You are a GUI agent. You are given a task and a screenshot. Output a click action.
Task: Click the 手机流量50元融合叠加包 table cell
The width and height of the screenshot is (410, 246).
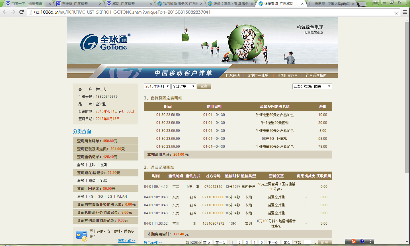274,115
